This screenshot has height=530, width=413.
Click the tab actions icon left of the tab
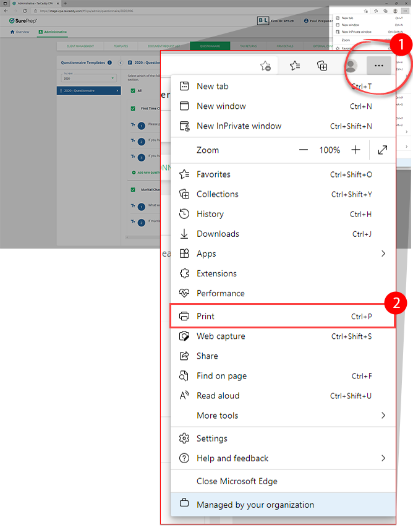pyautogui.click(x=5, y=3)
